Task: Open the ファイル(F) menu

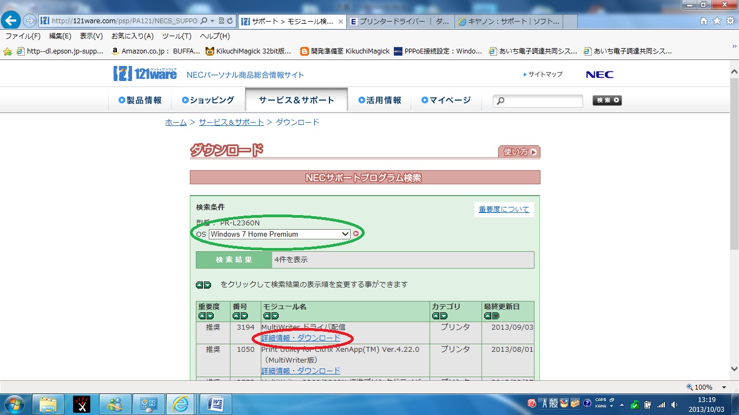Action: [23, 36]
